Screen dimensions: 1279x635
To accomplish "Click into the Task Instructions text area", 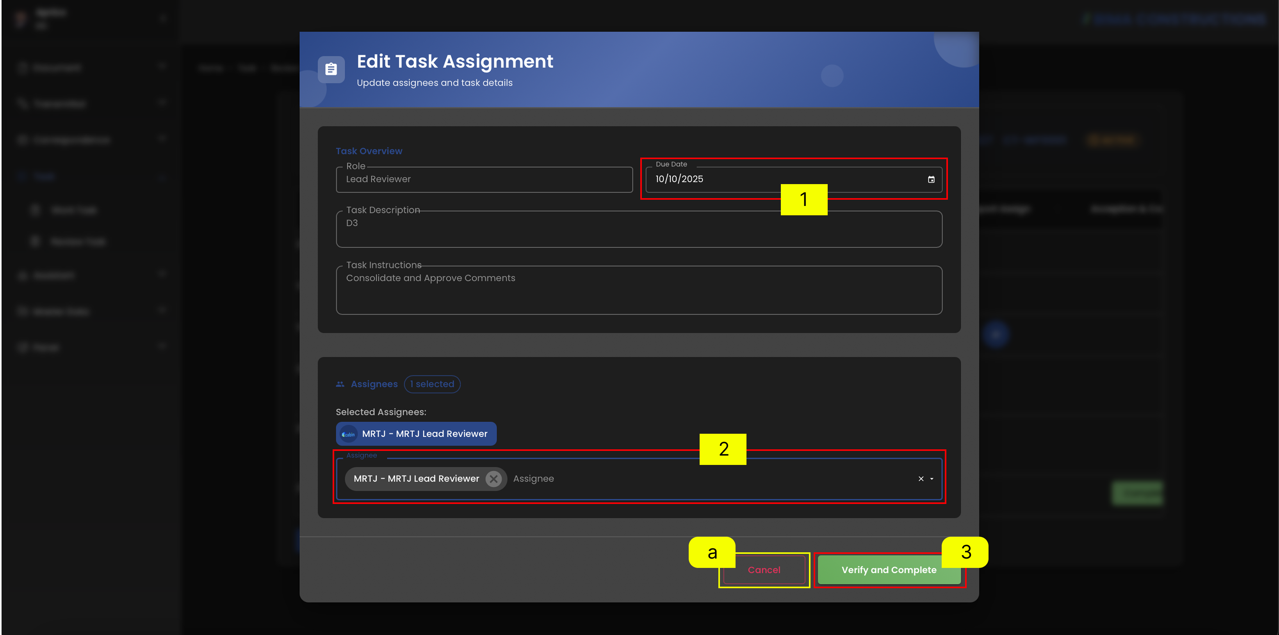I will (x=639, y=290).
